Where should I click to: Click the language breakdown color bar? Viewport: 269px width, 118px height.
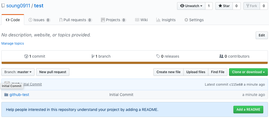point(135,63)
